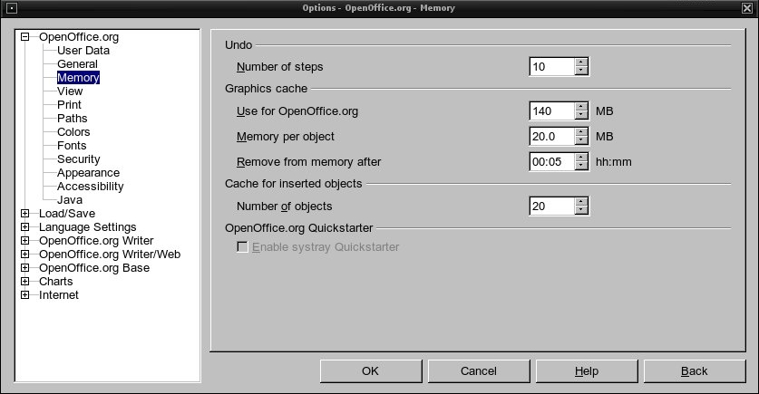Select the Charts tree label
This screenshot has width=759, height=394.
click(x=55, y=281)
